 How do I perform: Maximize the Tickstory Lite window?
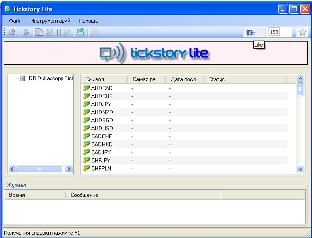pyautogui.click(x=294, y=9)
